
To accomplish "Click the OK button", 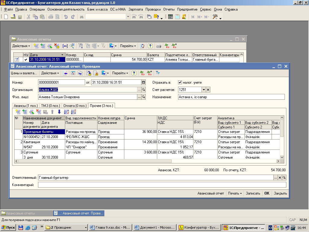I will [267, 193].
